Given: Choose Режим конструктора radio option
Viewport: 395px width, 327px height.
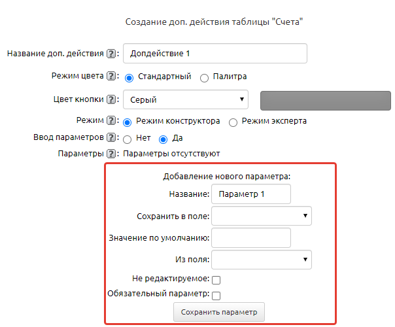Looking at the screenshot, I should (128, 122).
